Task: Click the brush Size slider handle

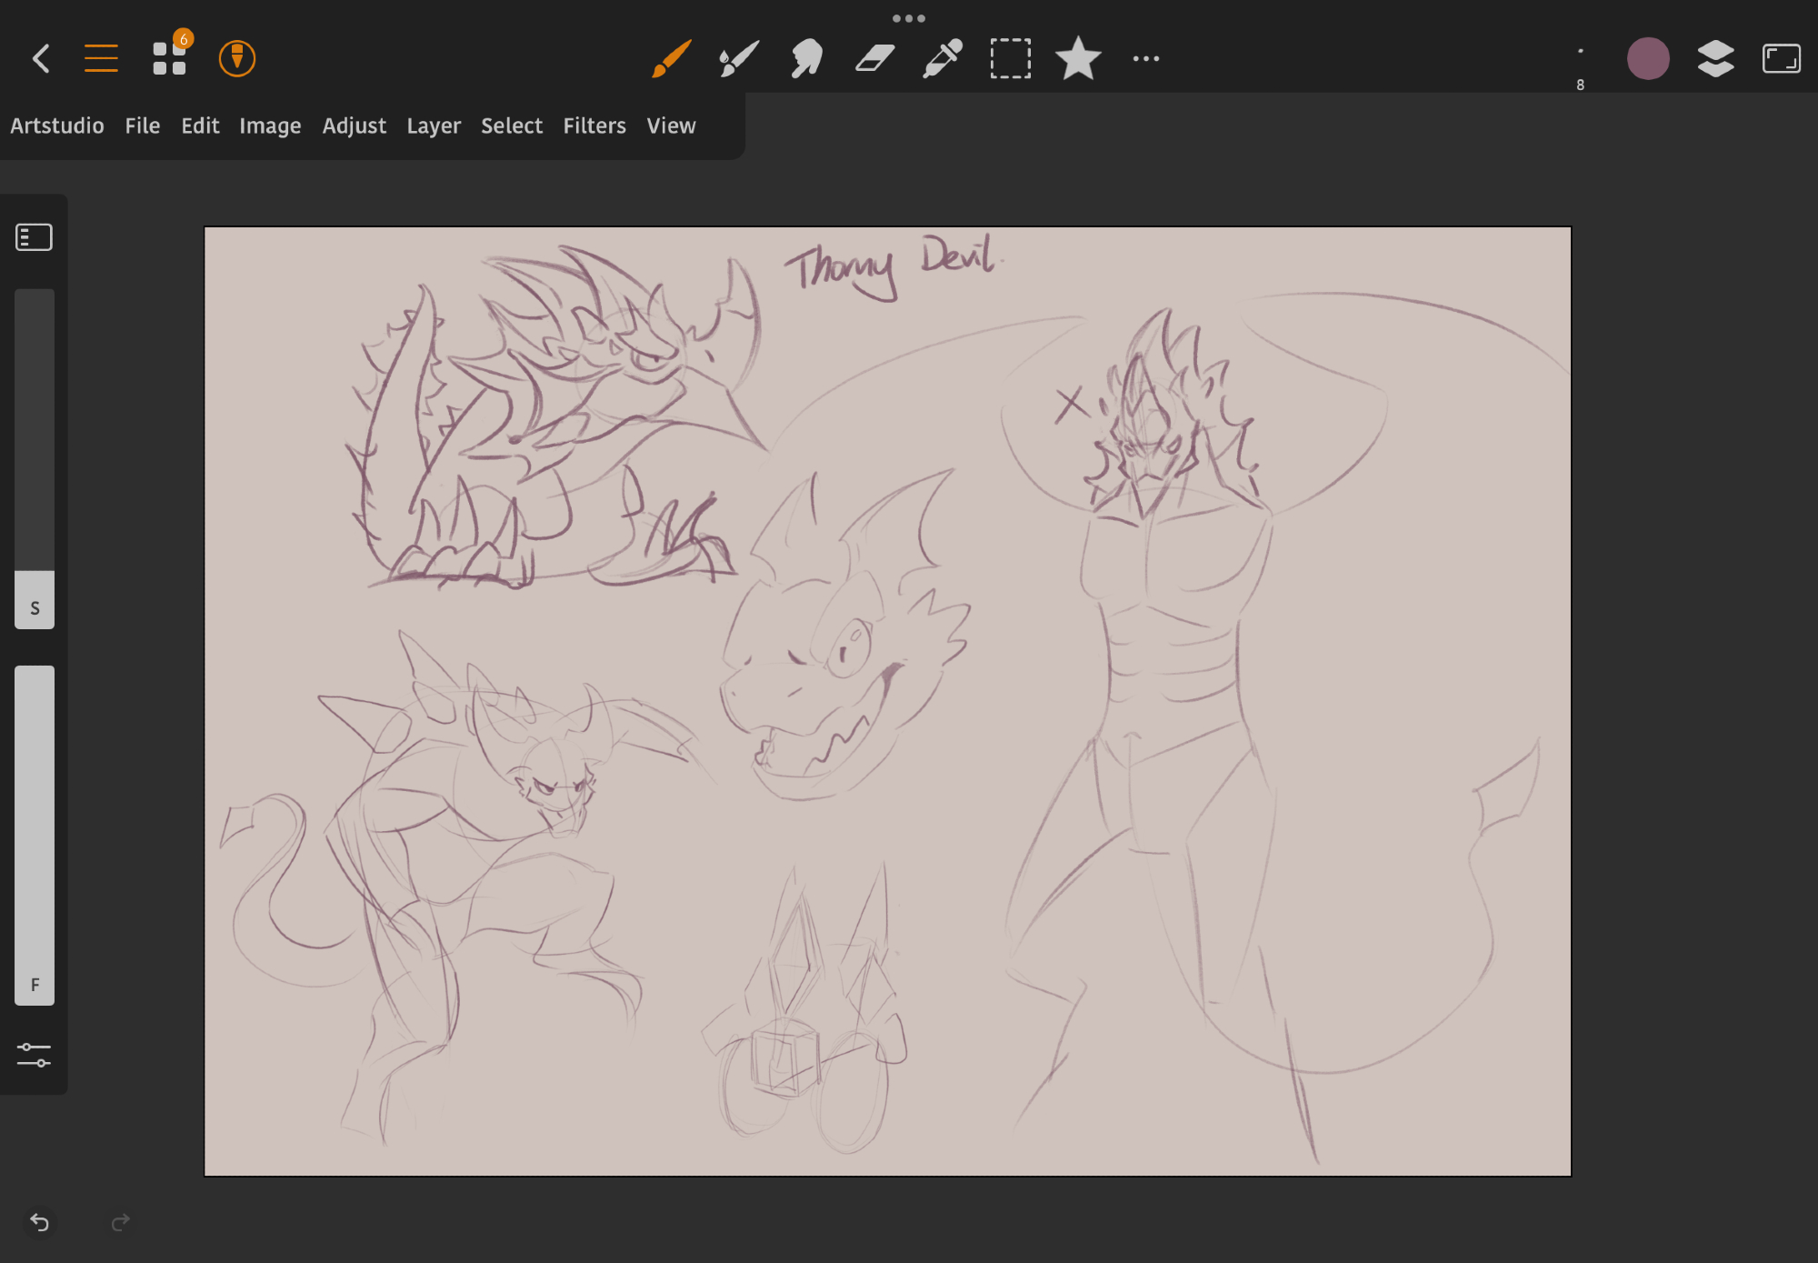Action: coord(35,600)
